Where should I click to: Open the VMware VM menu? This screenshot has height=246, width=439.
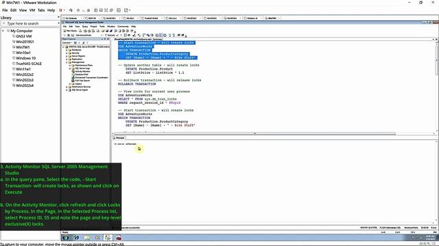[32, 10]
